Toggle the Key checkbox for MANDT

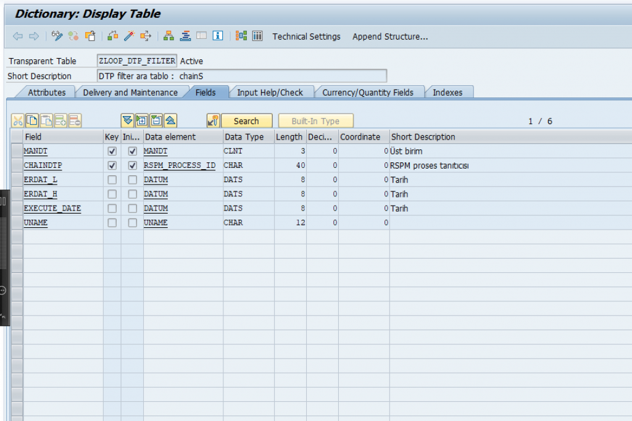point(112,151)
